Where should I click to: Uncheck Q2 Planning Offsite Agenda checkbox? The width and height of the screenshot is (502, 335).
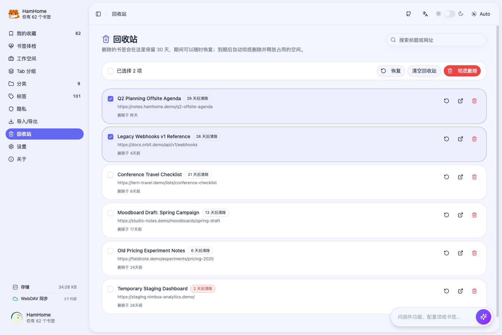click(111, 99)
